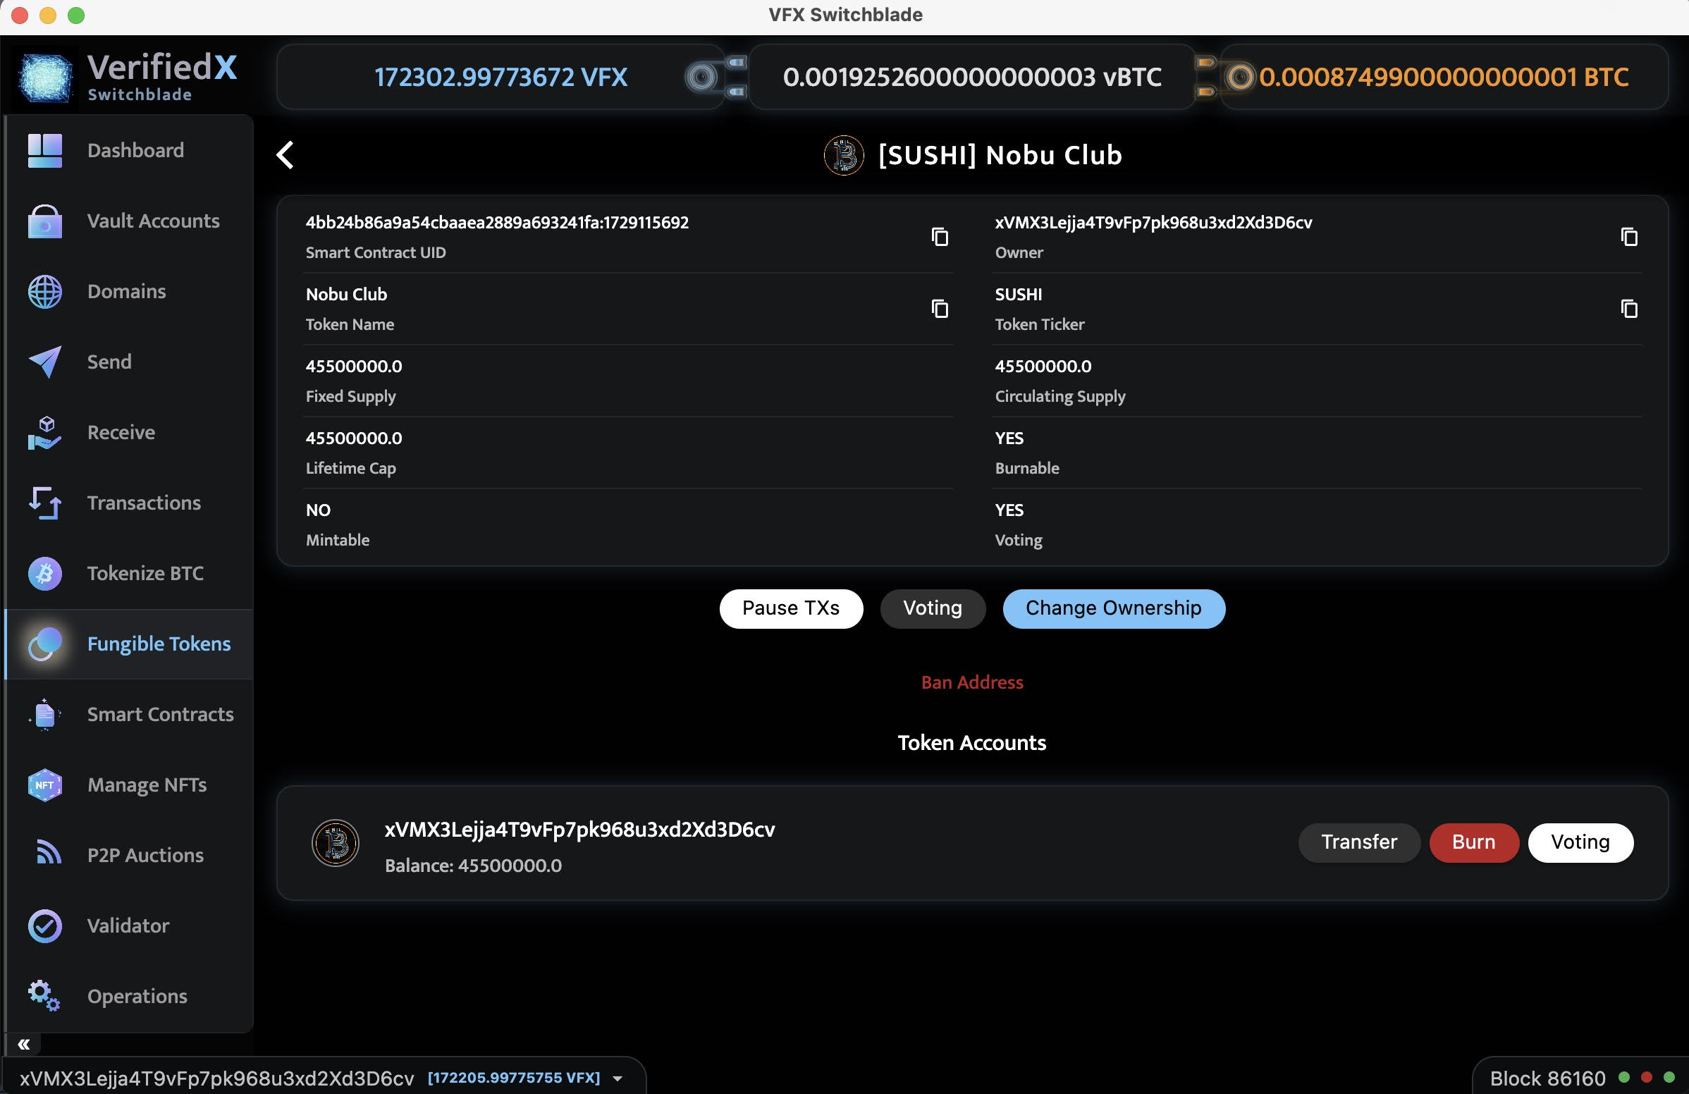1689x1094 pixels.
Task: Click the orange BTC coin icon
Action: pos(1240,77)
